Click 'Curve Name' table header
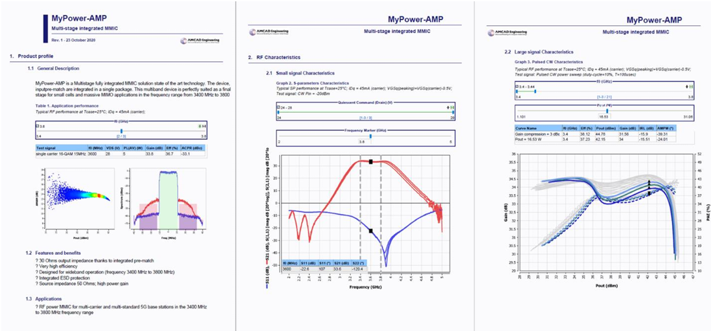711x331 pixels. pos(538,128)
